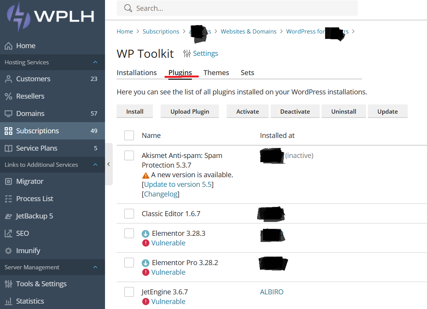Collapse the Hosting Services section
Image resolution: width=427 pixels, height=309 pixels.
point(95,62)
